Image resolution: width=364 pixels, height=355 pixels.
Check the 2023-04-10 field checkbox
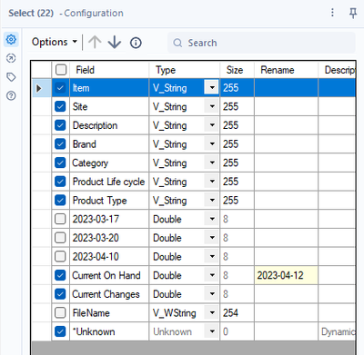coord(60,257)
